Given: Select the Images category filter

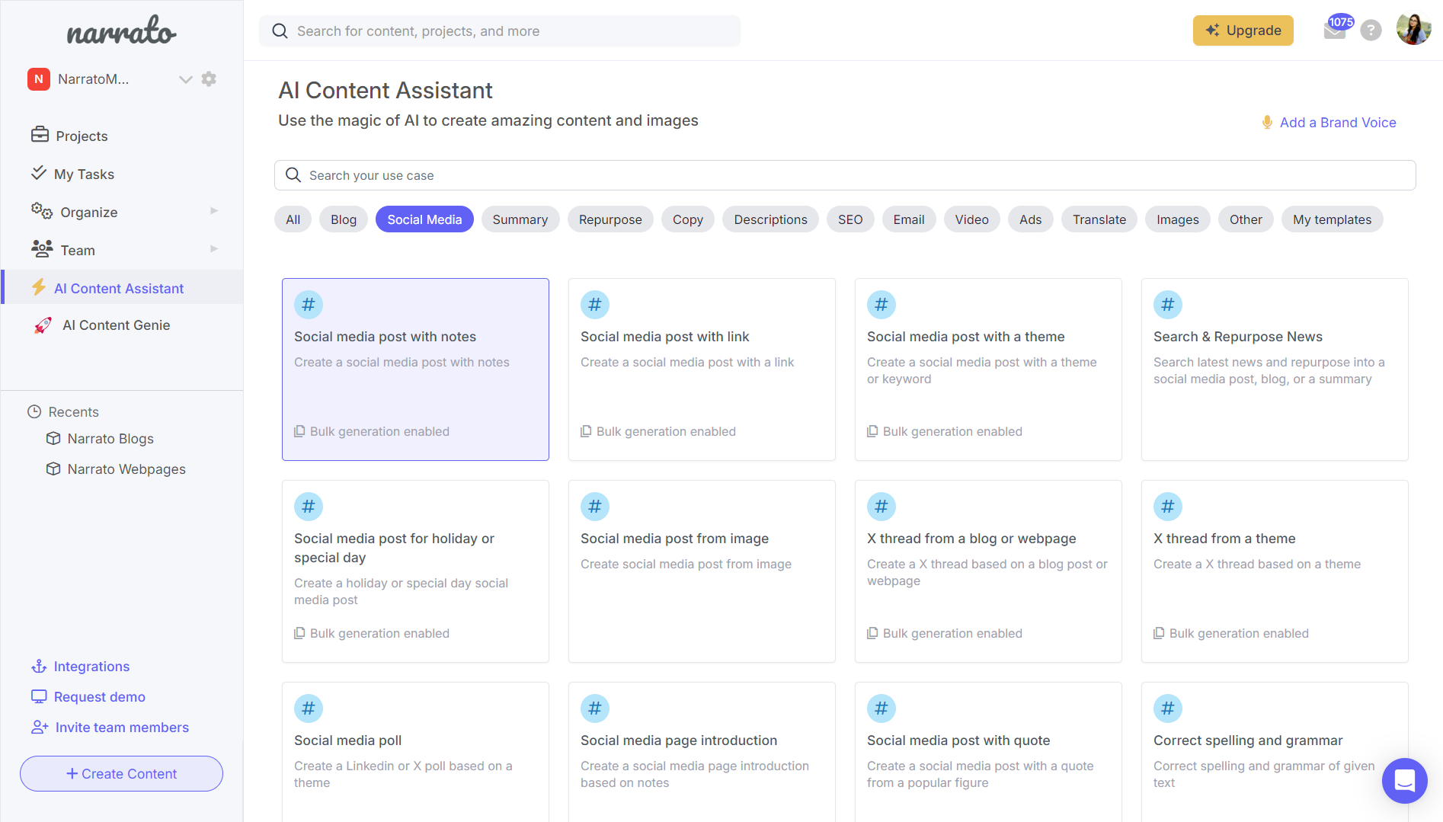Looking at the screenshot, I should pos(1178,219).
